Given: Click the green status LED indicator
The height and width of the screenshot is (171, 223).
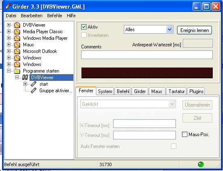Looking at the screenshot, I should [201, 164].
